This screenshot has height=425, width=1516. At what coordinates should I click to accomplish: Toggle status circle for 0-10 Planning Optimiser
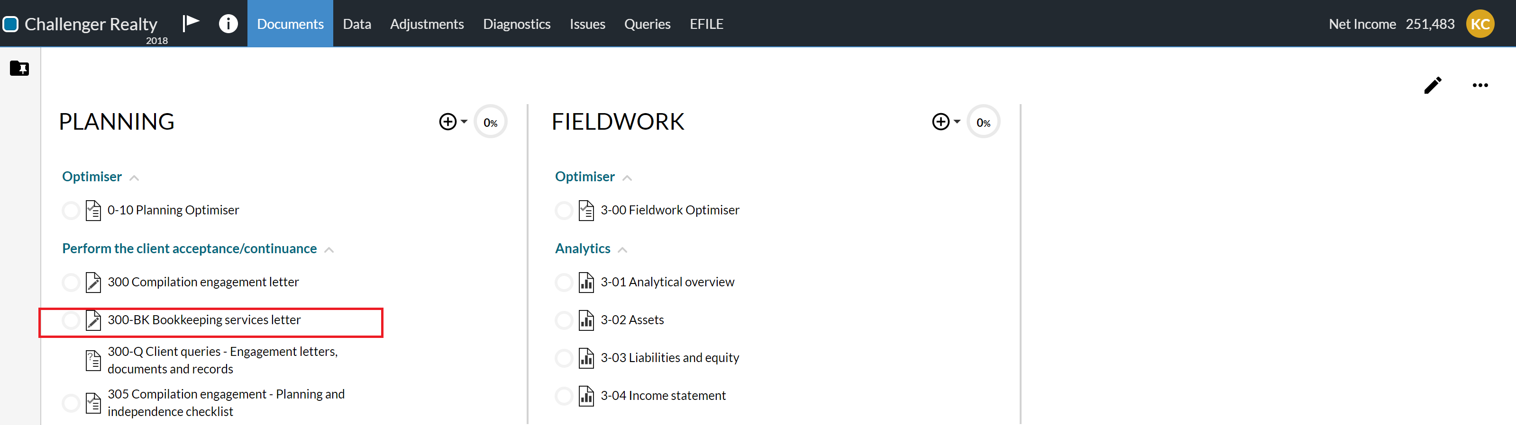(x=71, y=211)
